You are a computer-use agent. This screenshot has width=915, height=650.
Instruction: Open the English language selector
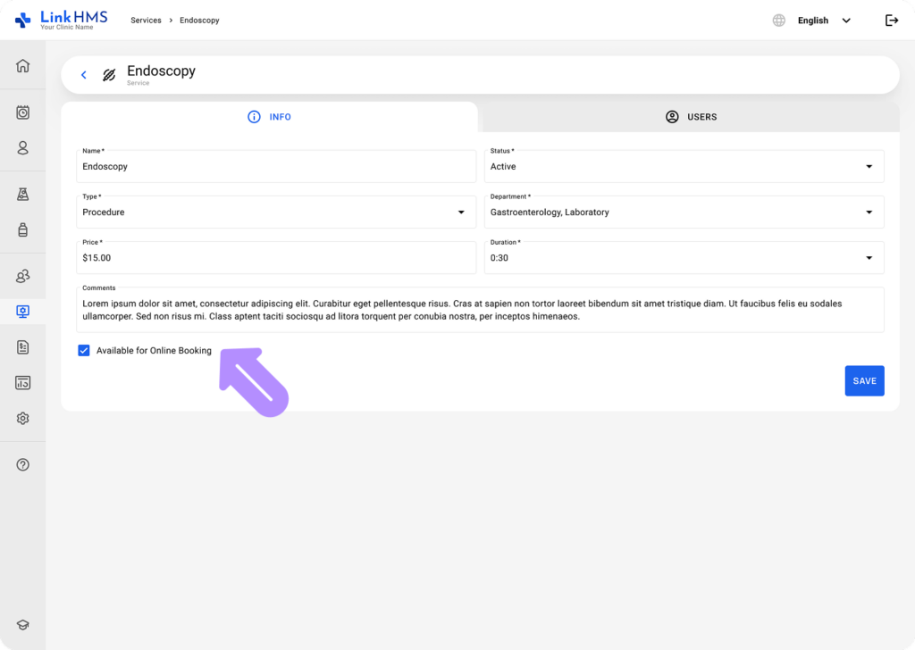[x=812, y=21]
